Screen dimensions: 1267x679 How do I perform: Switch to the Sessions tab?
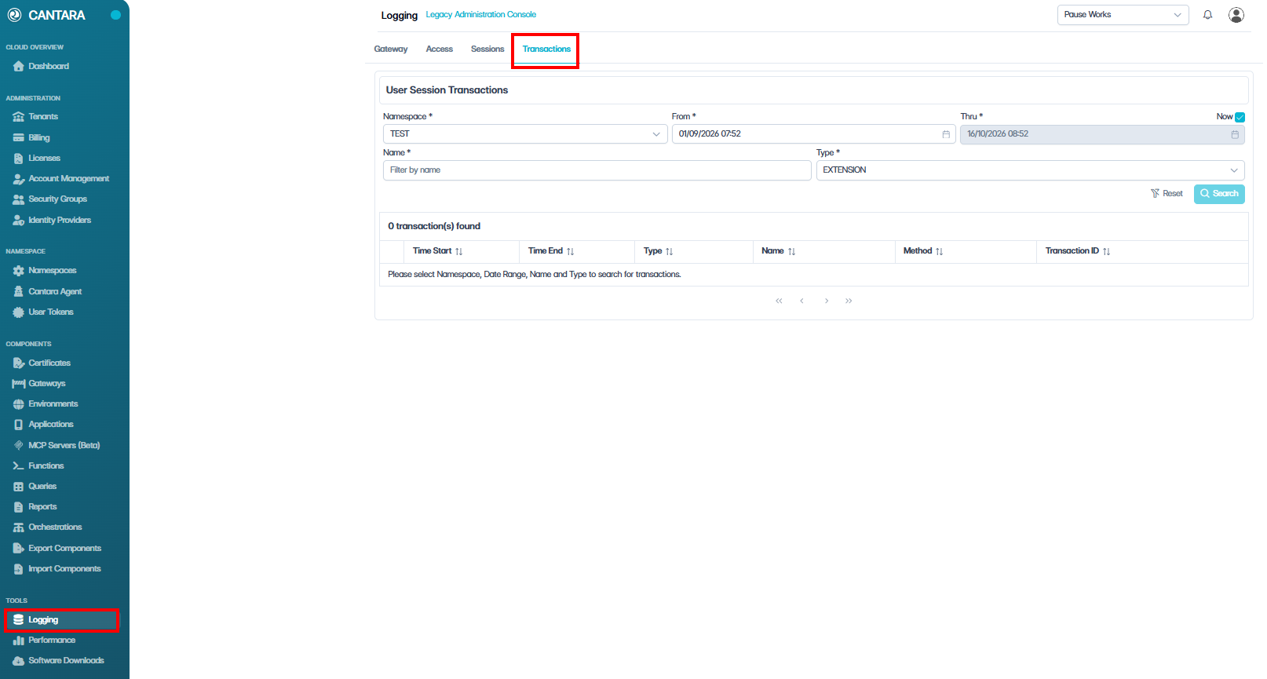point(487,49)
